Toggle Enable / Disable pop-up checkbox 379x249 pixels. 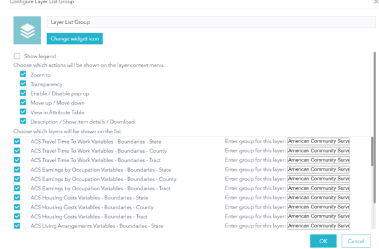(23, 93)
